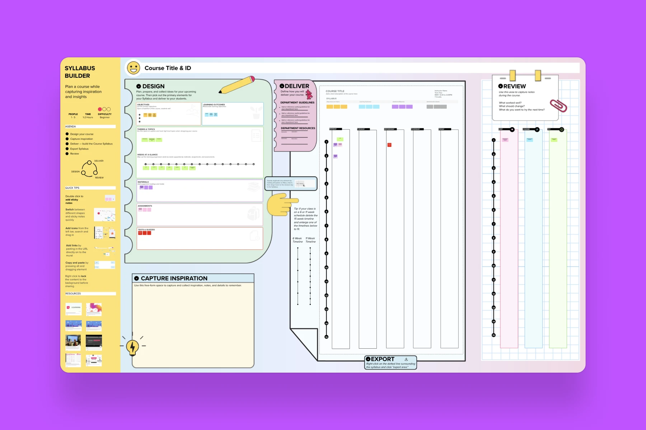Click the lightning bolt icon on the CHANGE column
Image resolution: width=646 pixels, height=430 pixels.
pyautogui.click(x=537, y=129)
